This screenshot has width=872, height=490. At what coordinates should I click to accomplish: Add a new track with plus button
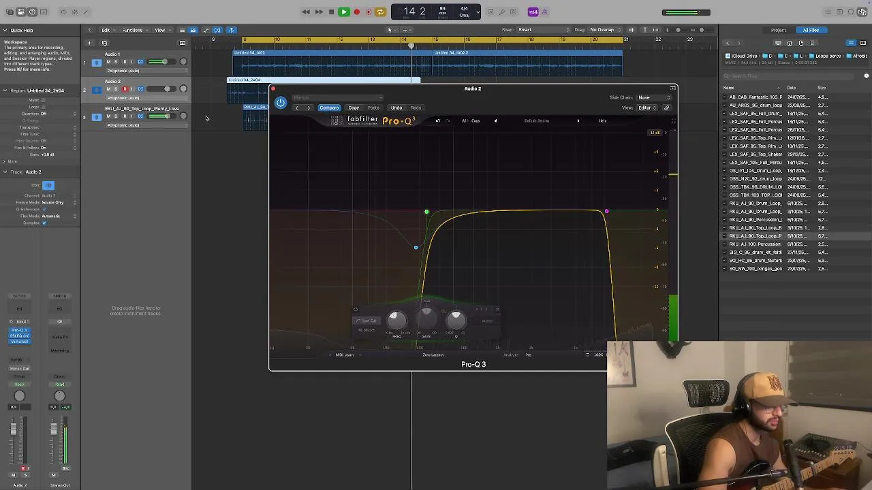click(89, 43)
